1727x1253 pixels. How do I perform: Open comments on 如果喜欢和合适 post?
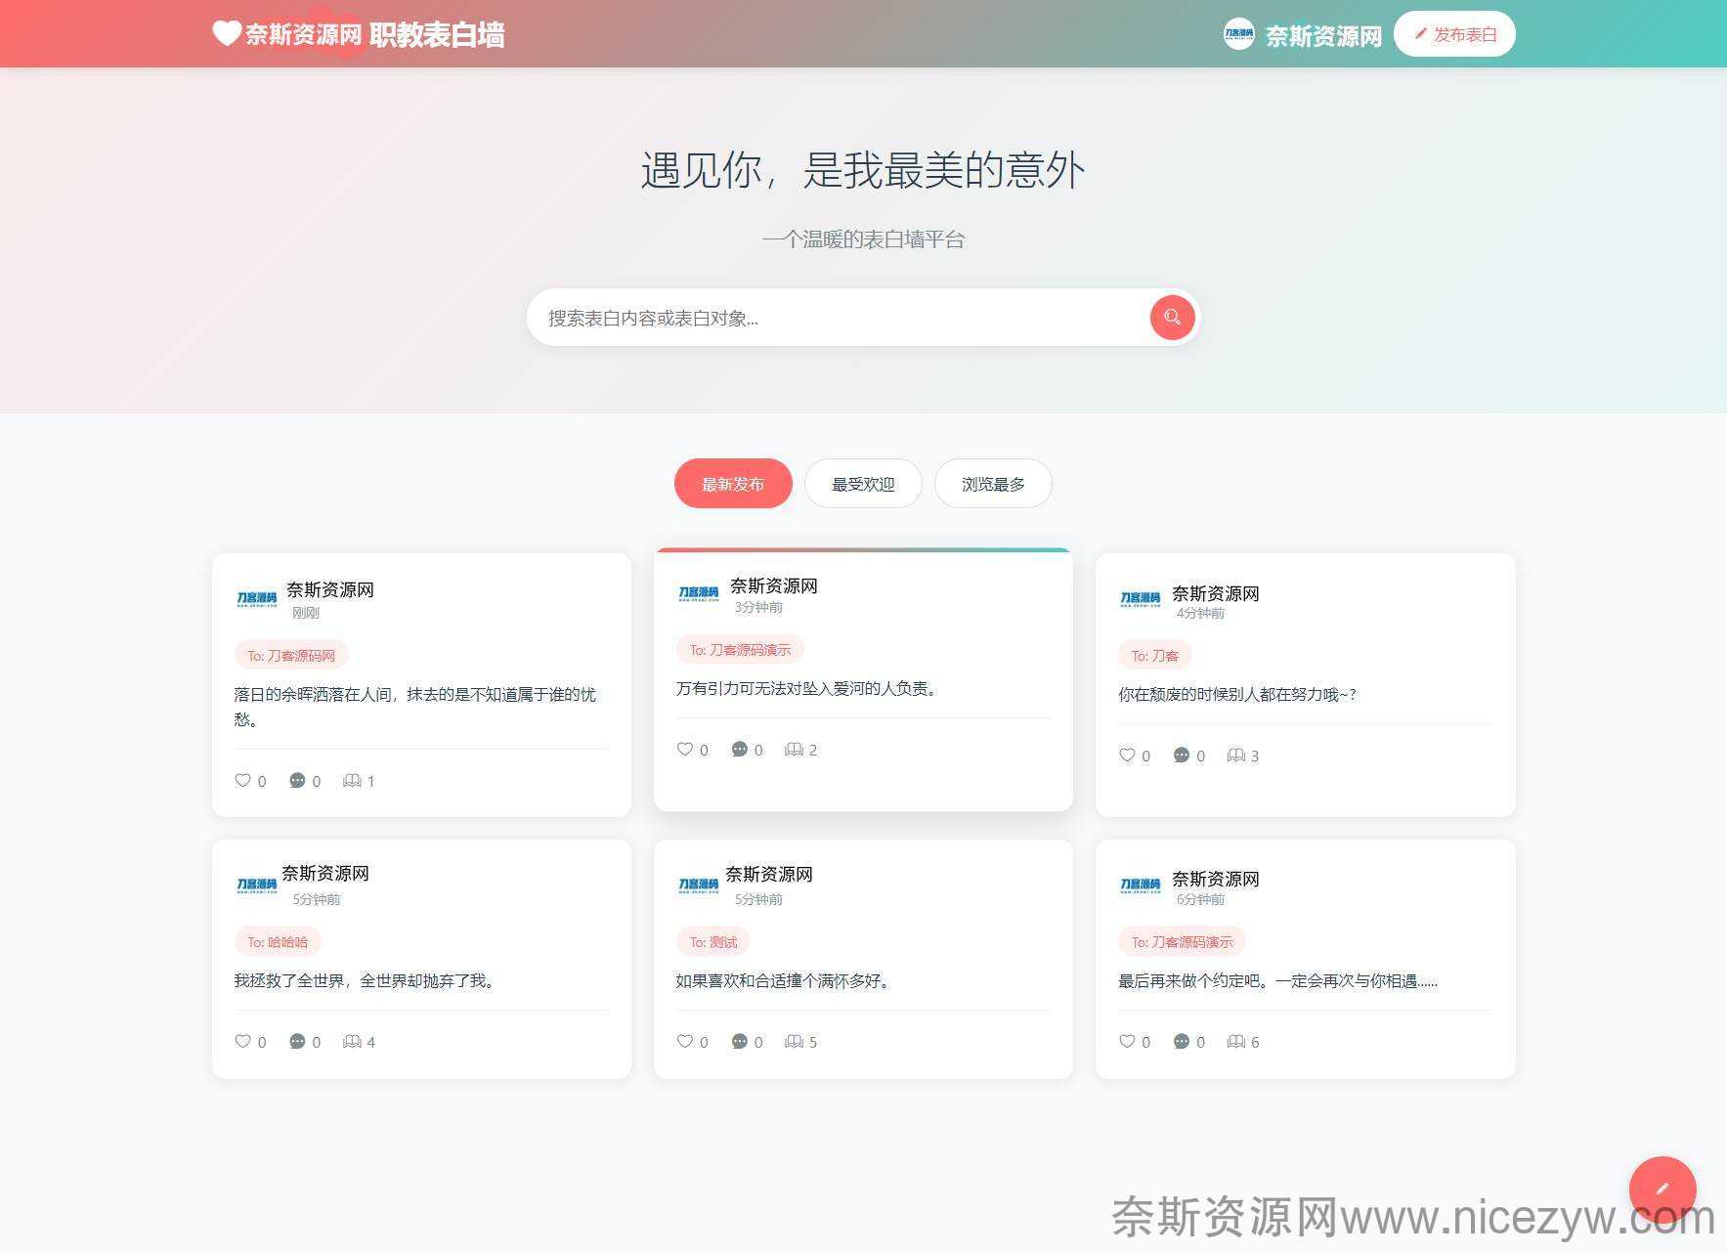click(x=740, y=1041)
